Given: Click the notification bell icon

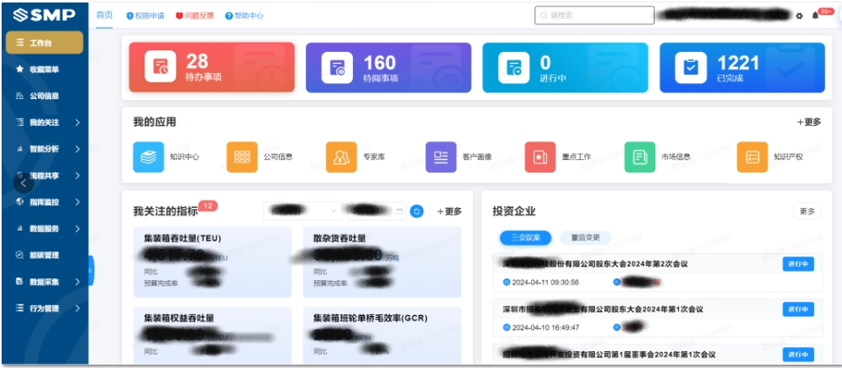Looking at the screenshot, I should 815,16.
